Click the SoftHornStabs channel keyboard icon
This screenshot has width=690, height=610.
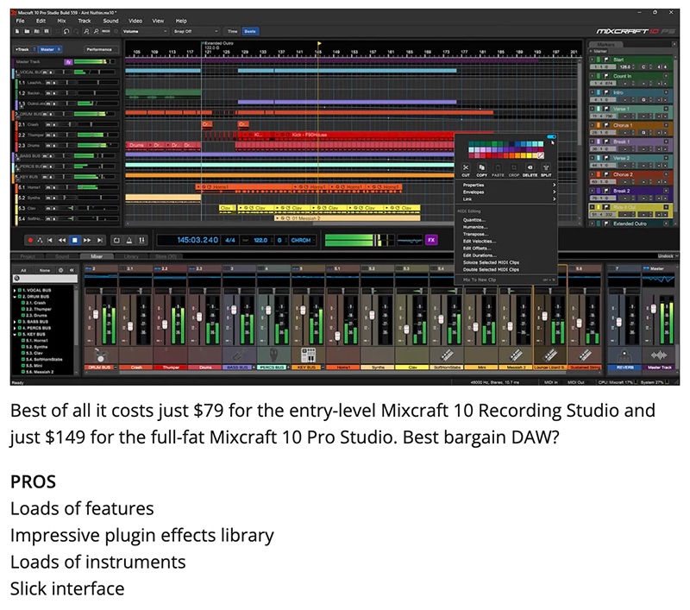click(447, 355)
